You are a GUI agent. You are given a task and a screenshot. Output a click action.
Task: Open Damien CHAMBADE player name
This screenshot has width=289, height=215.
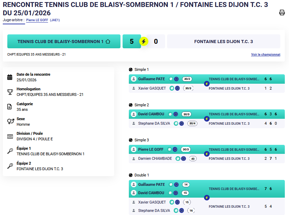(x=155, y=158)
